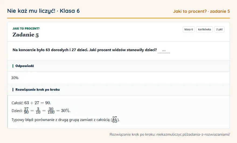The width and height of the screenshot is (237, 143).
Task: Click the dotted answer blank after the question
Action: coord(164,51)
